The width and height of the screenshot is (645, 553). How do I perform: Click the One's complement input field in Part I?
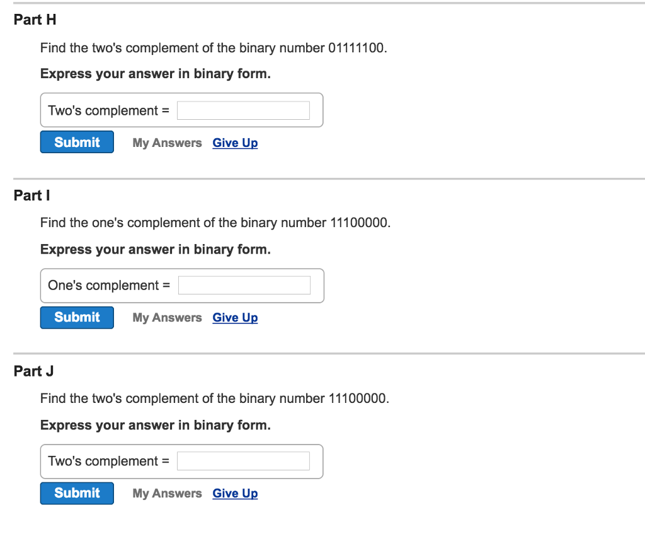244,285
